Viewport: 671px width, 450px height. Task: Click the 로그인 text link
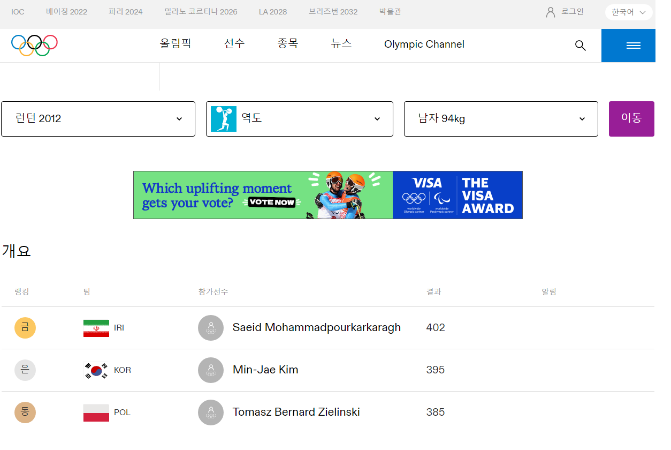[573, 12]
